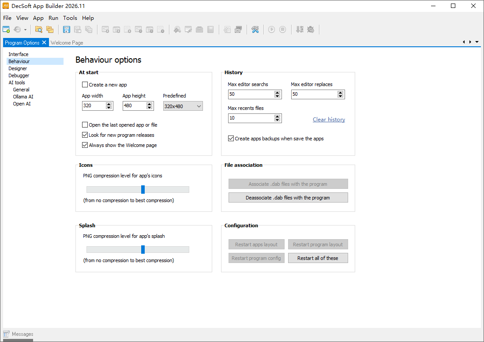Click Deassociate .dab files button
This screenshot has height=342, width=484.
[x=288, y=198]
